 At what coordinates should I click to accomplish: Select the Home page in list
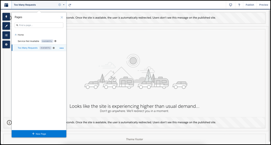[x=21, y=35]
